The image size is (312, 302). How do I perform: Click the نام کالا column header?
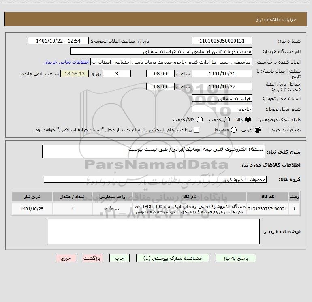190,197
